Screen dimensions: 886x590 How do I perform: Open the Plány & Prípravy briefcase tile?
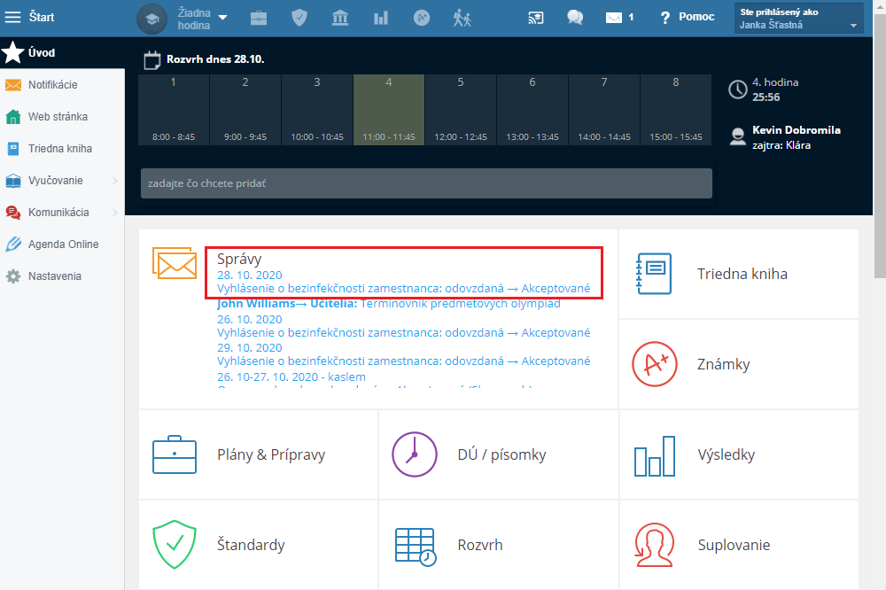(x=258, y=455)
